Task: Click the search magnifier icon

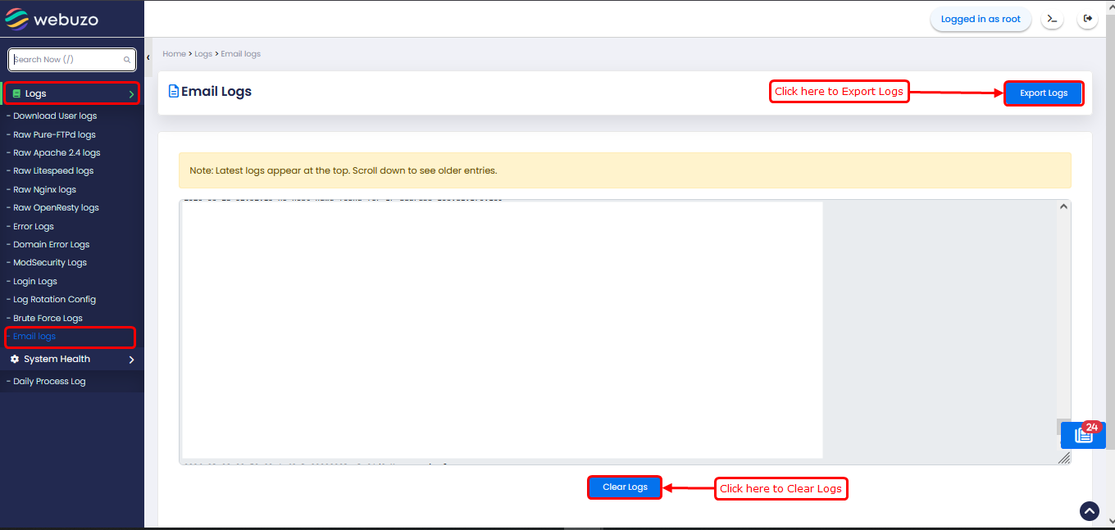Action: point(127,60)
